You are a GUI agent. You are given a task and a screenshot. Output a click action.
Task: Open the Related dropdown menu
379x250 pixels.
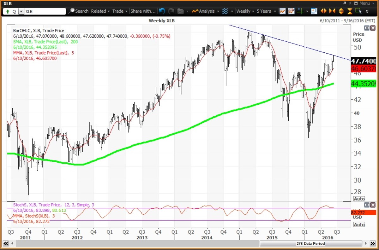(100, 11)
